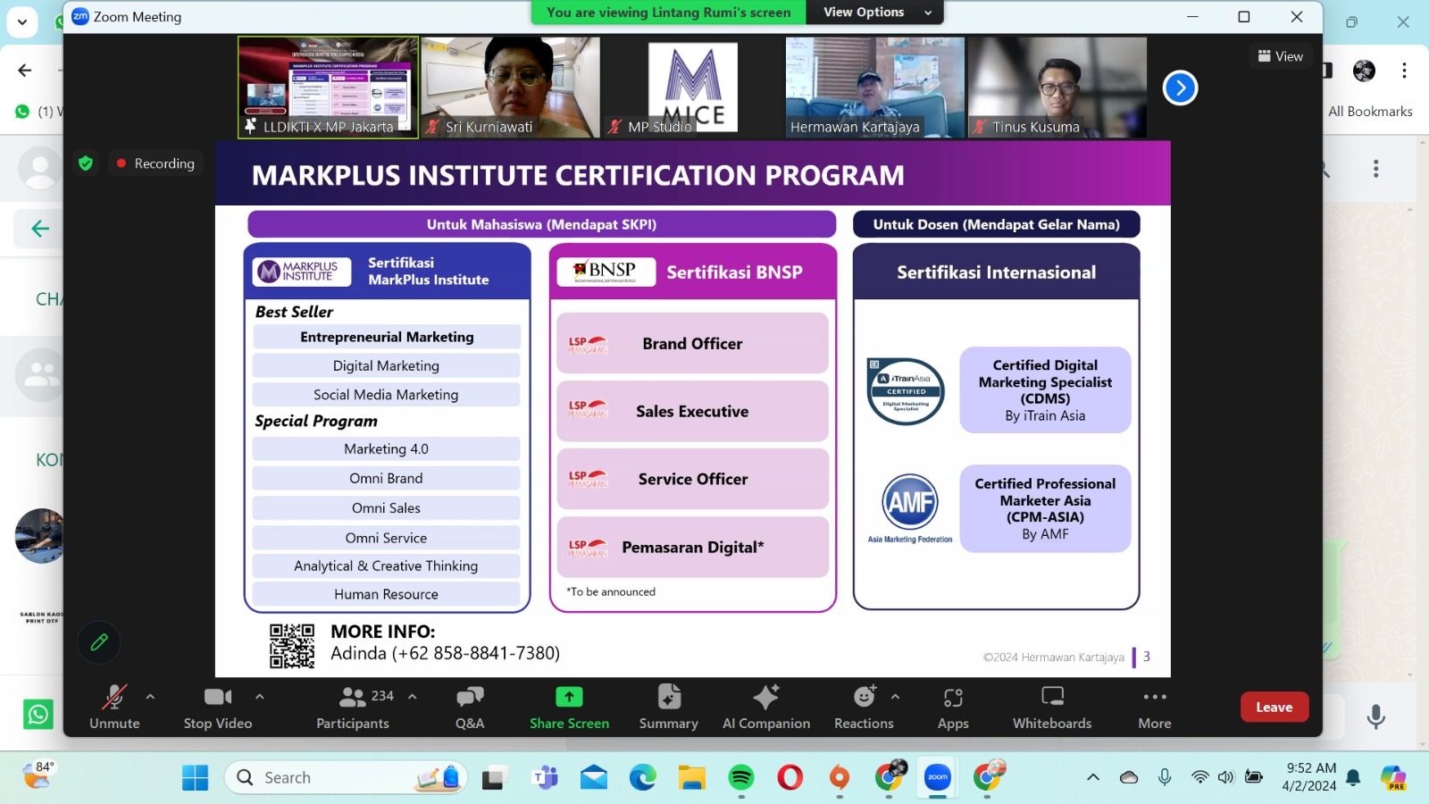Image resolution: width=1429 pixels, height=804 pixels.
Task: Click the red Leave button
Action: [1274, 707]
